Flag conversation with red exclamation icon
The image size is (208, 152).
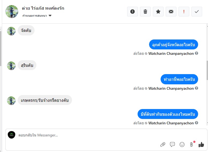pos(184,12)
